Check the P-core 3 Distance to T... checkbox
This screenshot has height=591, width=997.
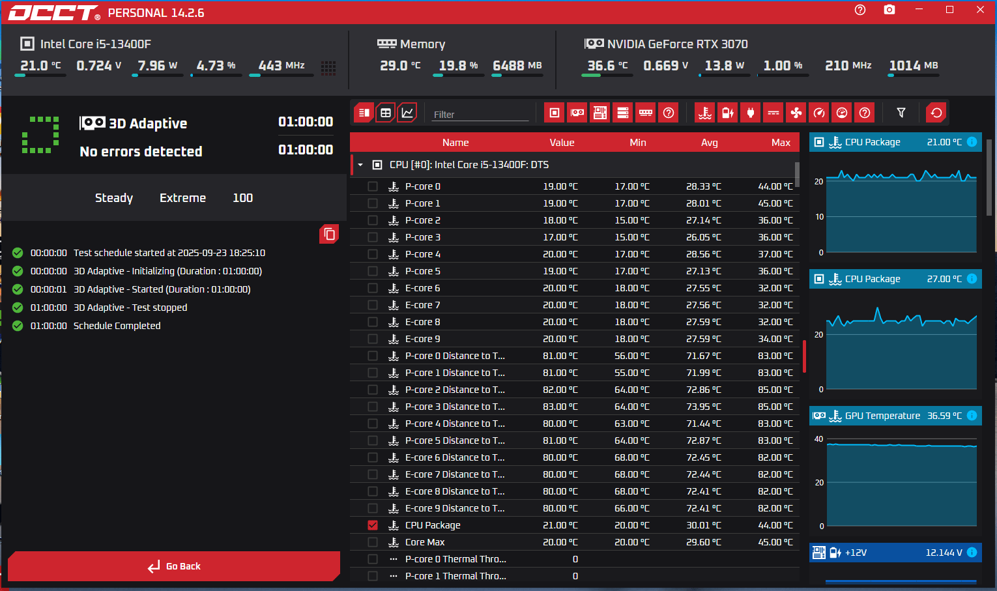373,407
